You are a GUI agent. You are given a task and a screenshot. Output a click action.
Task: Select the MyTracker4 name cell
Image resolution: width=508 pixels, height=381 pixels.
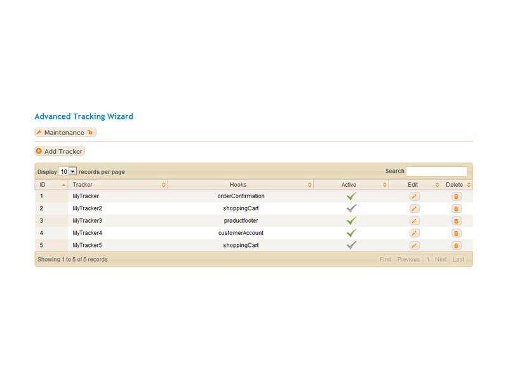(88, 233)
